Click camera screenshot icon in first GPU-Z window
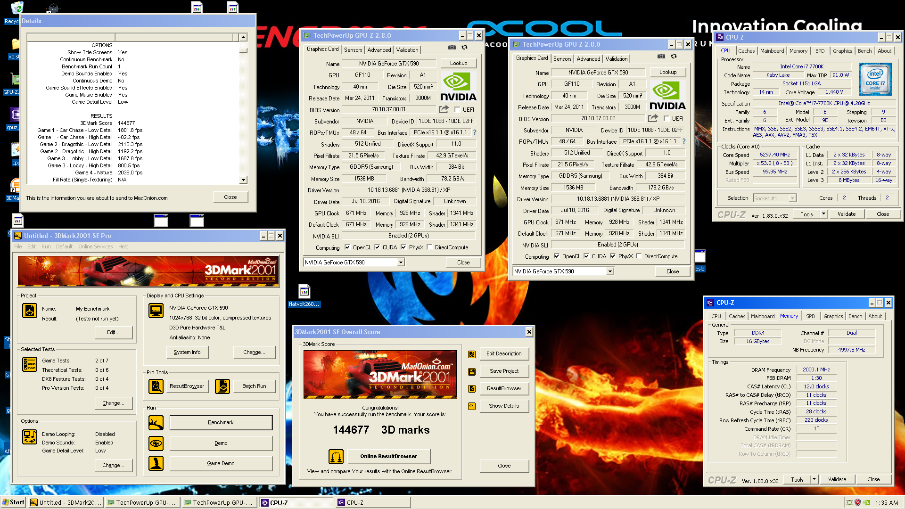 click(x=452, y=47)
